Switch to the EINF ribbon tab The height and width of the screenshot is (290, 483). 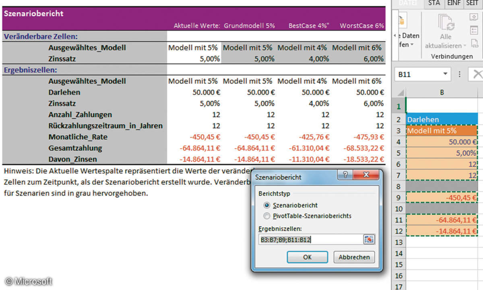pyautogui.click(x=454, y=3)
